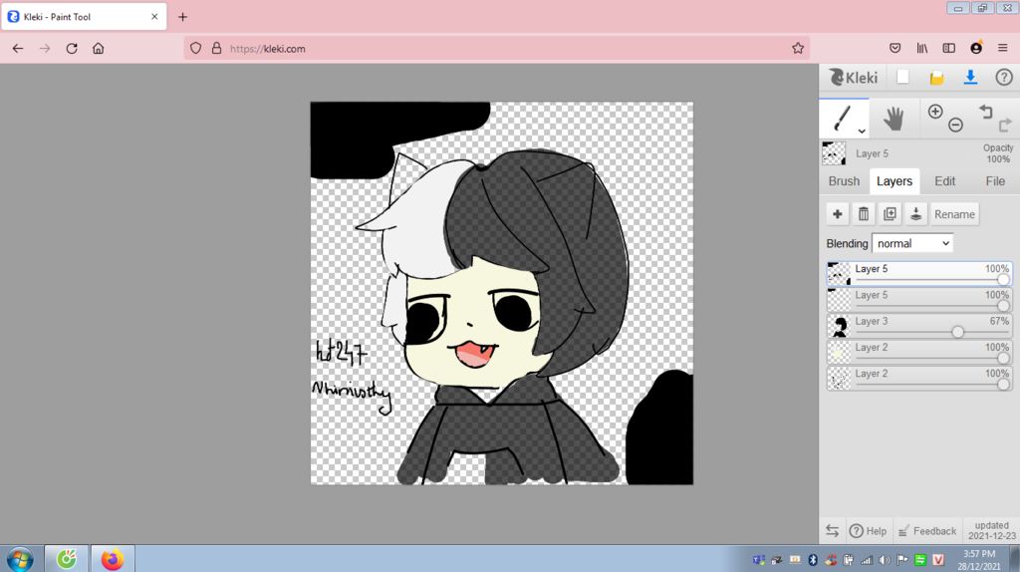The height and width of the screenshot is (572, 1020).
Task: Merge the layer down
Action: click(x=915, y=214)
